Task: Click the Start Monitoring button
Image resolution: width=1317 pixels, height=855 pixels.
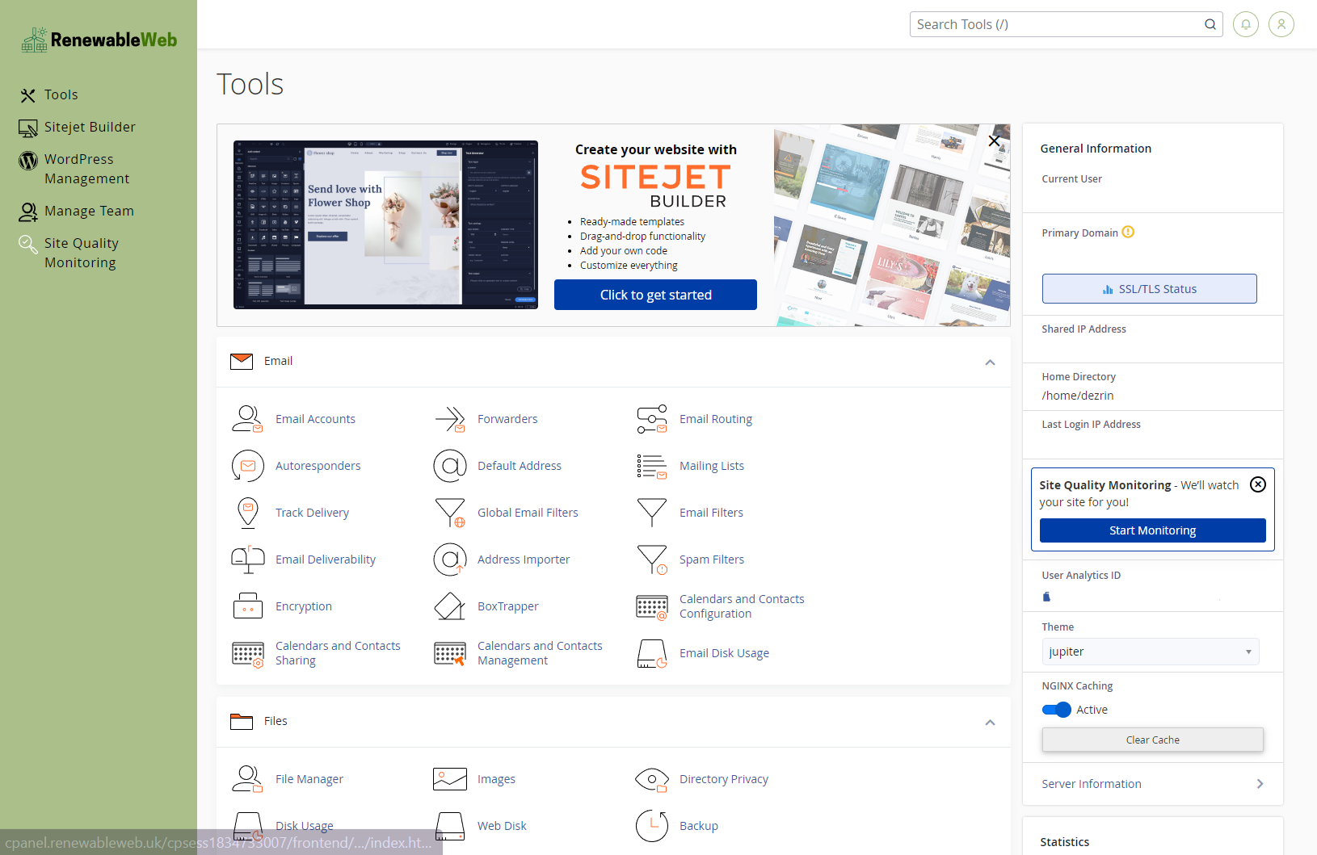Action: (x=1152, y=530)
